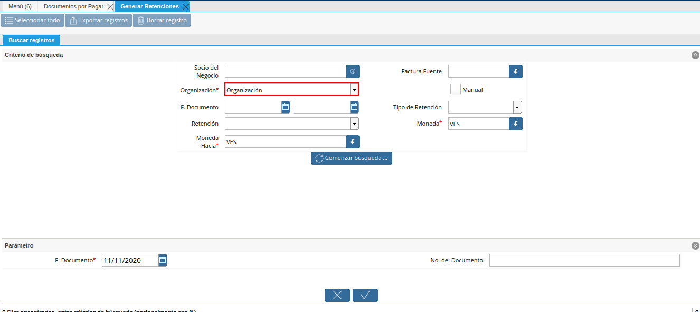Collapse the Criterio de búsqueda section

pyautogui.click(x=695, y=54)
